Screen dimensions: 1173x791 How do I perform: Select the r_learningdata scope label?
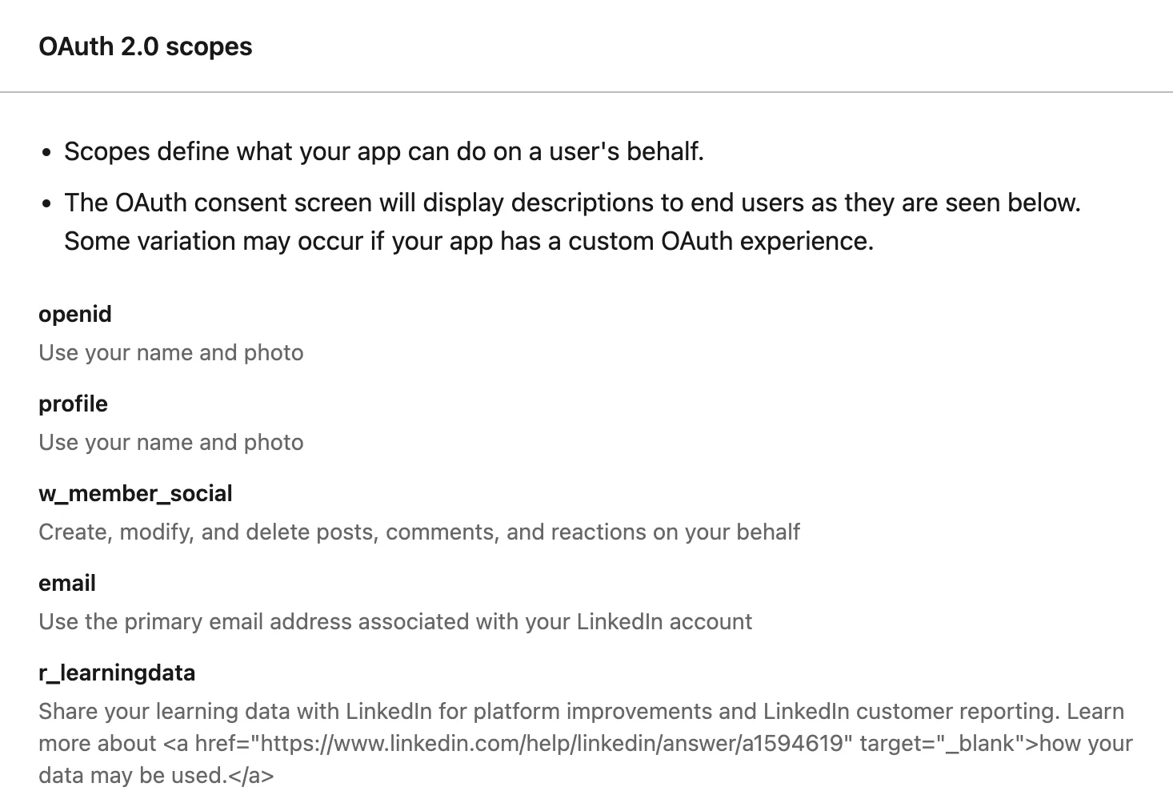coord(117,673)
